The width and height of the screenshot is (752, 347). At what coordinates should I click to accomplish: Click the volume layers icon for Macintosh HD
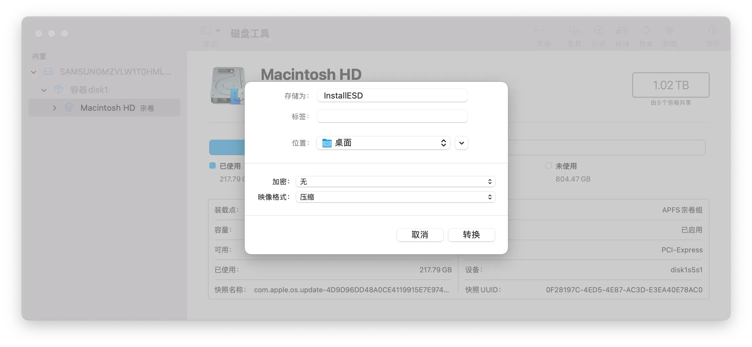click(x=69, y=108)
